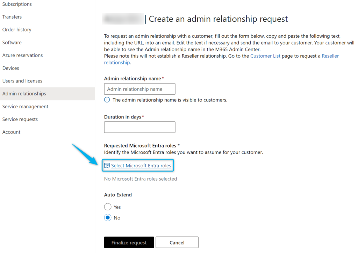358x253 pixels.
Task: Open Service management from the sidebar
Action: (24, 107)
